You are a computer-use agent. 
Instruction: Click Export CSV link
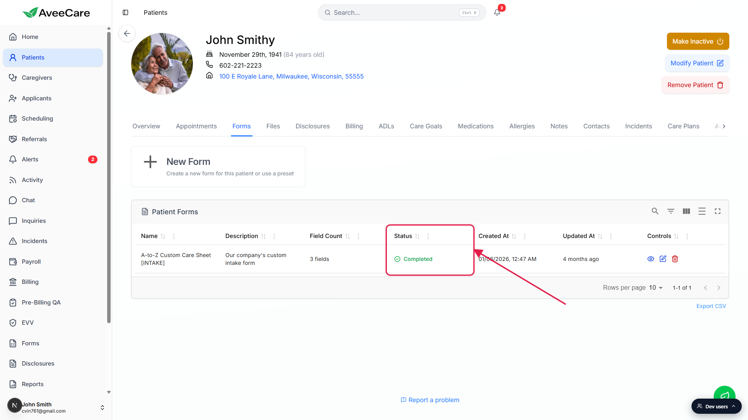[x=711, y=306]
